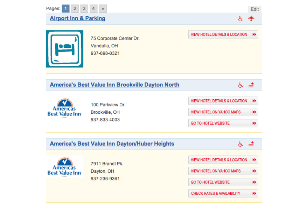
Task: Open the Edit button at top right
Action: 254,9
